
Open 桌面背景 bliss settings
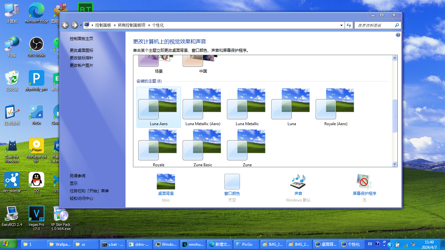166,188
